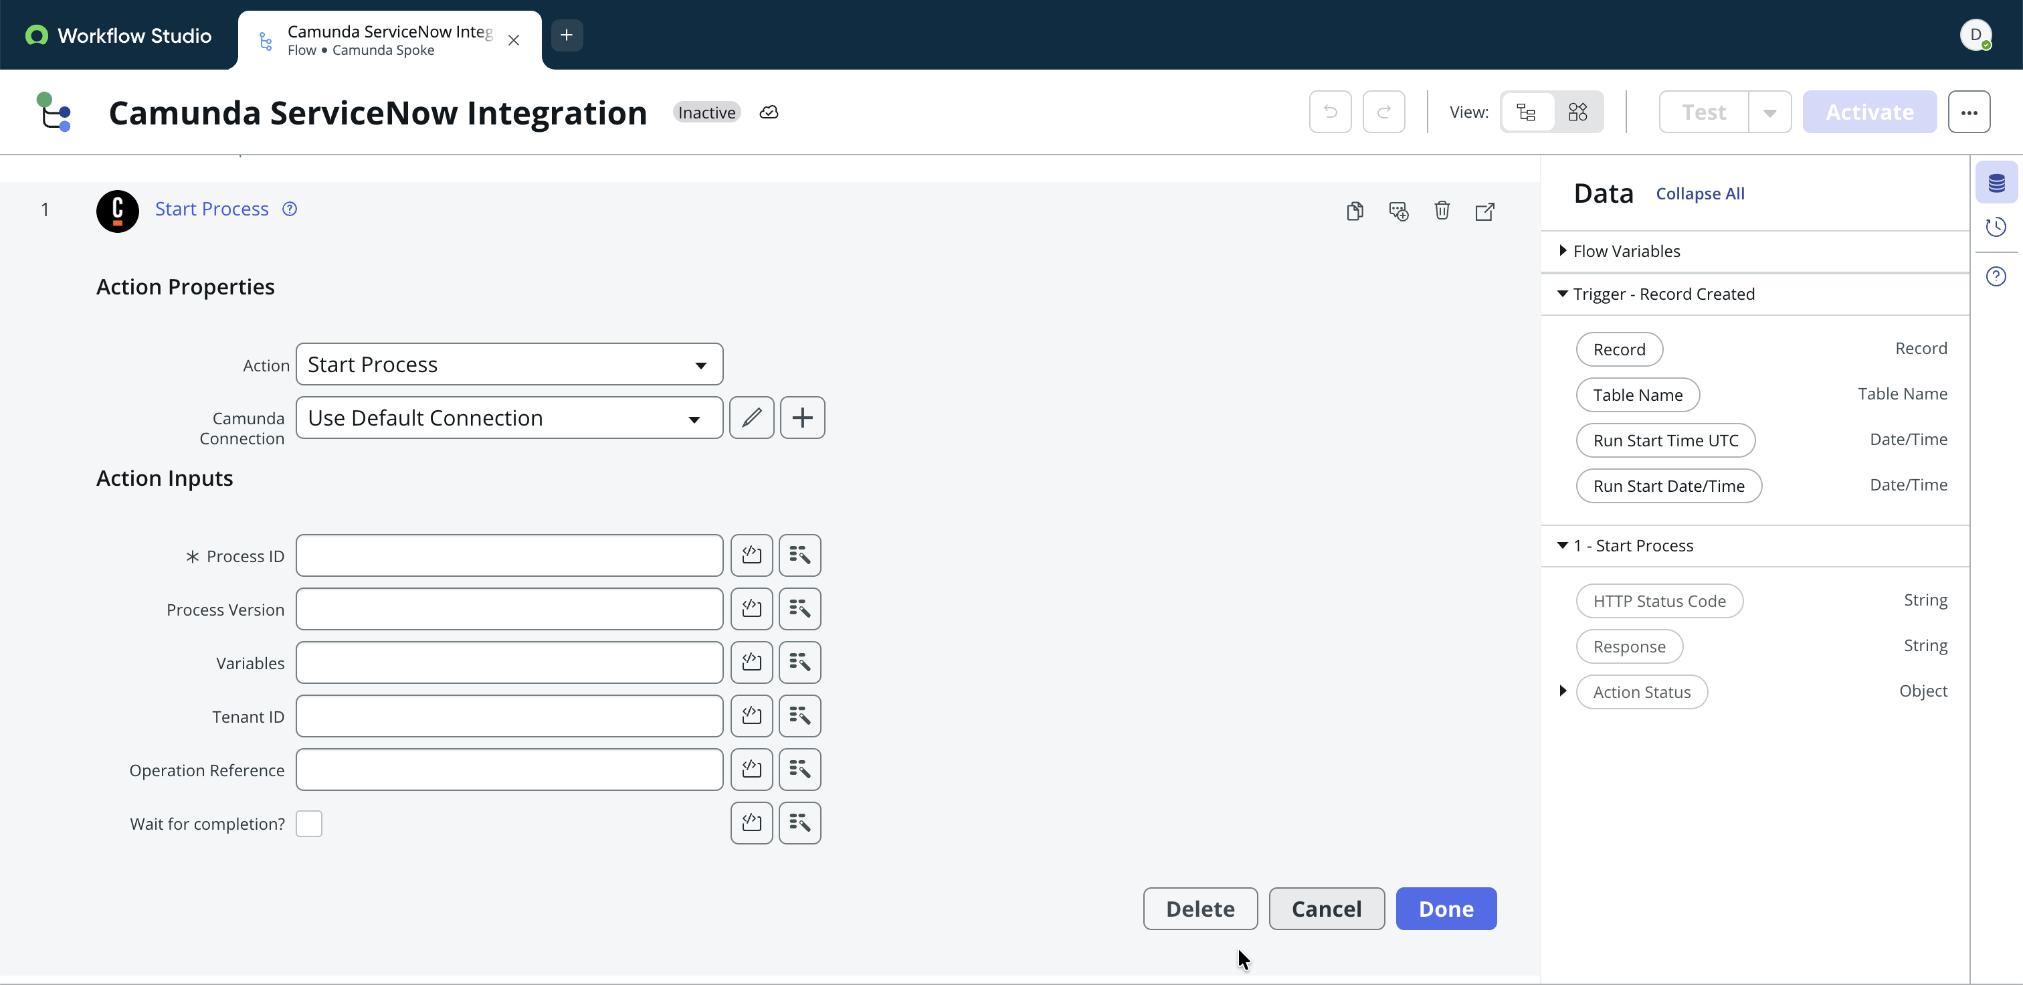
Task: Open the Test button dropdown arrow
Action: tap(1770, 112)
